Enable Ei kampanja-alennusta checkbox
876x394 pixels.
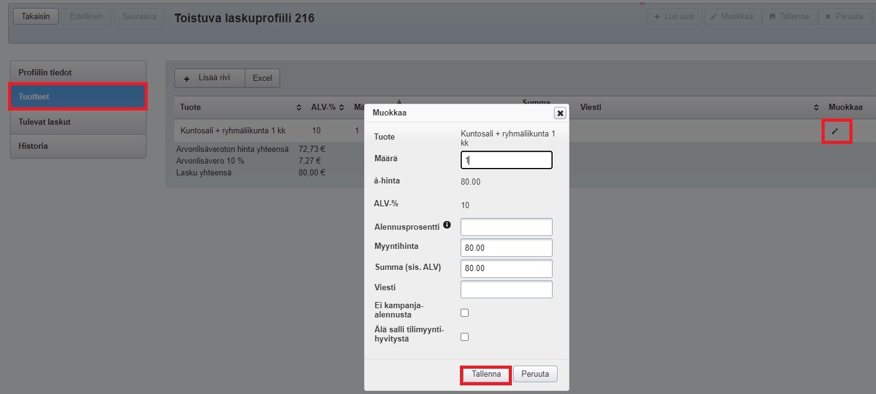pyautogui.click(x=464, y=313)
